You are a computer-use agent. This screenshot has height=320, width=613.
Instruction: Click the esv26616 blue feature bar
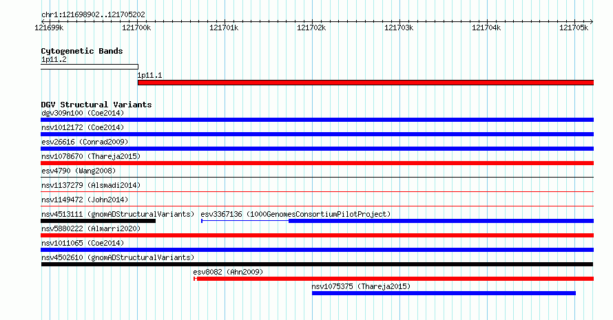[x=317, y=149]
